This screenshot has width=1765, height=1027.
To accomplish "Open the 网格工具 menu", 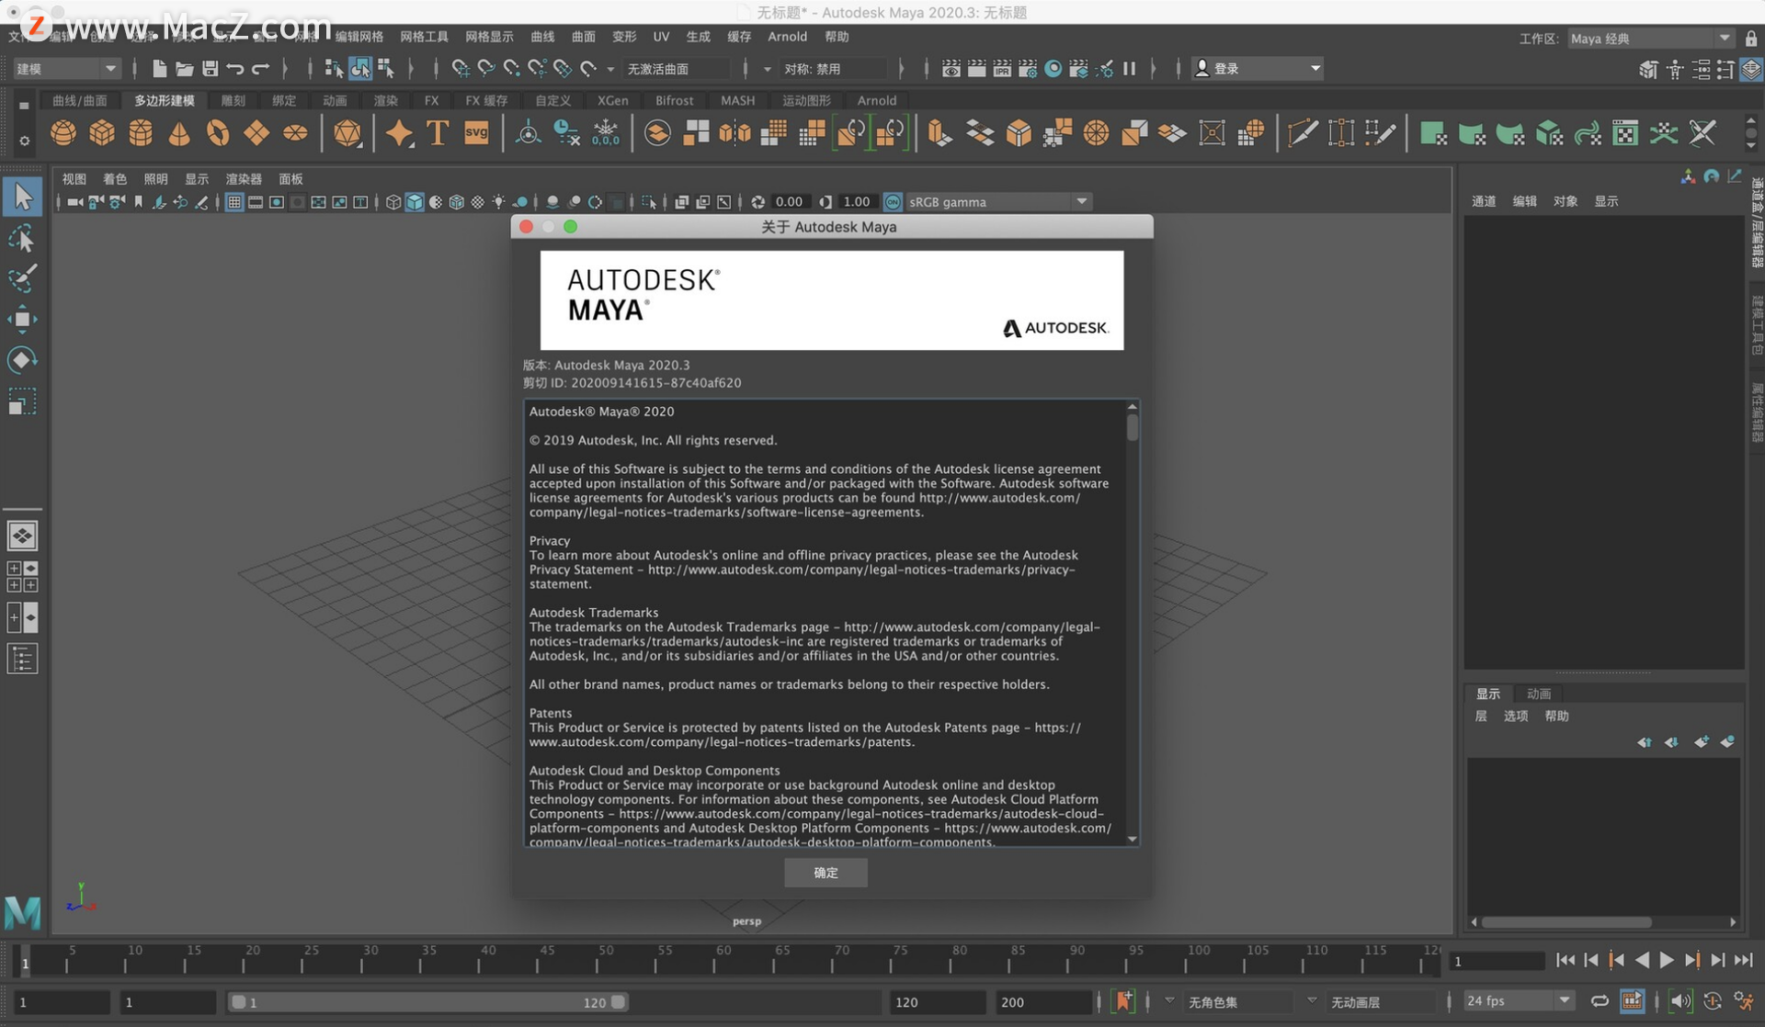I will pyautogui.click(x=424, y=37).
